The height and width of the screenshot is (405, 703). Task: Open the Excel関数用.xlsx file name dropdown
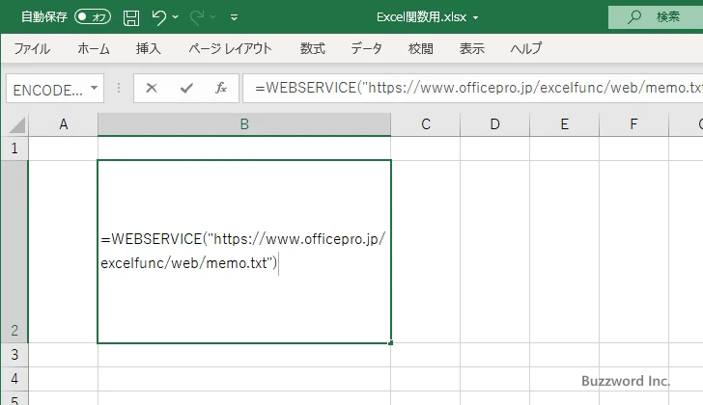[x=476, y=18]
